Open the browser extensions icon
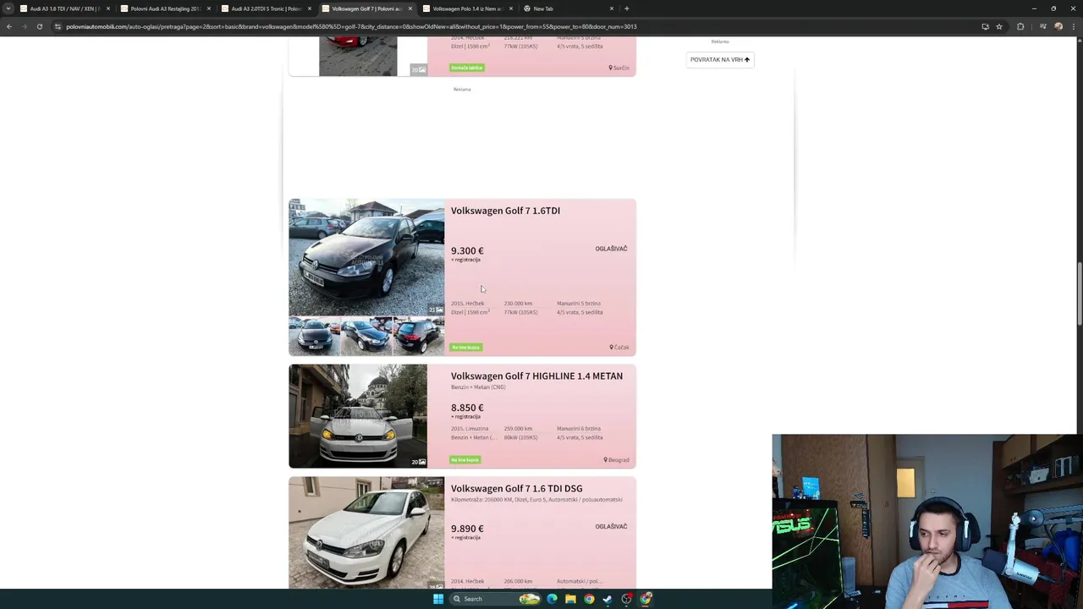The image size is (1083, 609). tap(1020, 26)
